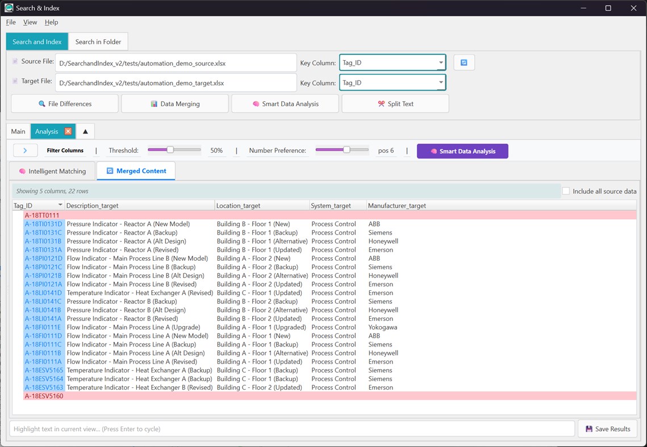Enable the Include all source data checkbox
The width and height of the screenshot is (647, 447).
point(565,192)
